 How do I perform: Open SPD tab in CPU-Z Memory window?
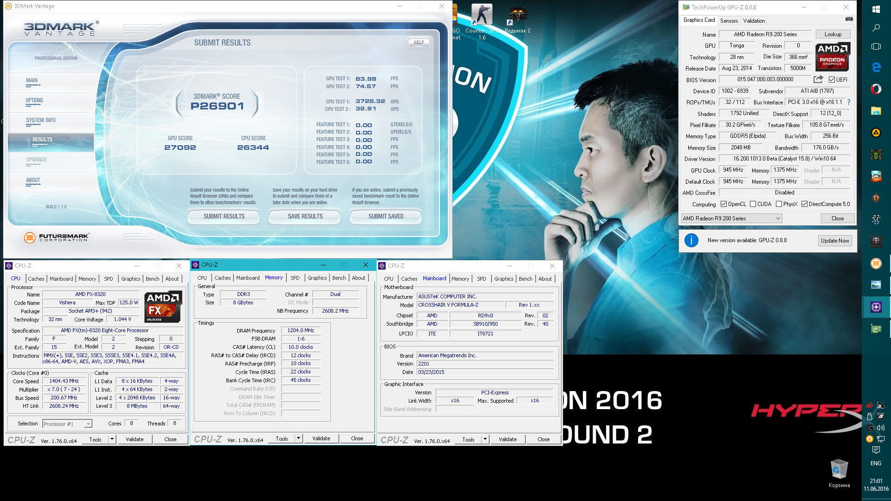[x=295, y=278]
